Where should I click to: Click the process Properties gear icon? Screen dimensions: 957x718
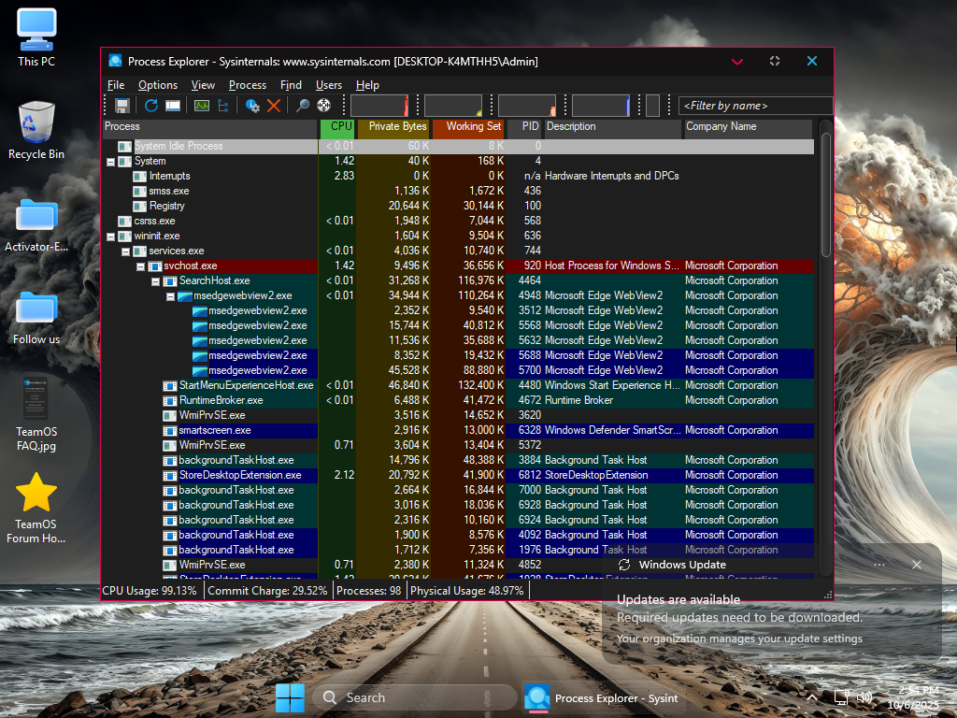pyautogui.click(x=252, y=106)
